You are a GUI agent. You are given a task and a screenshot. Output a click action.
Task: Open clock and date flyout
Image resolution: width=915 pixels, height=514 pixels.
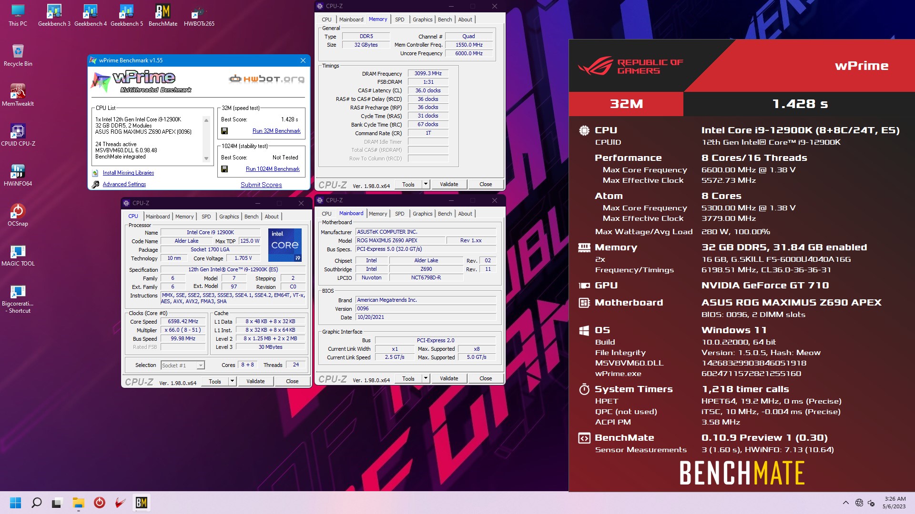point(895,503)
